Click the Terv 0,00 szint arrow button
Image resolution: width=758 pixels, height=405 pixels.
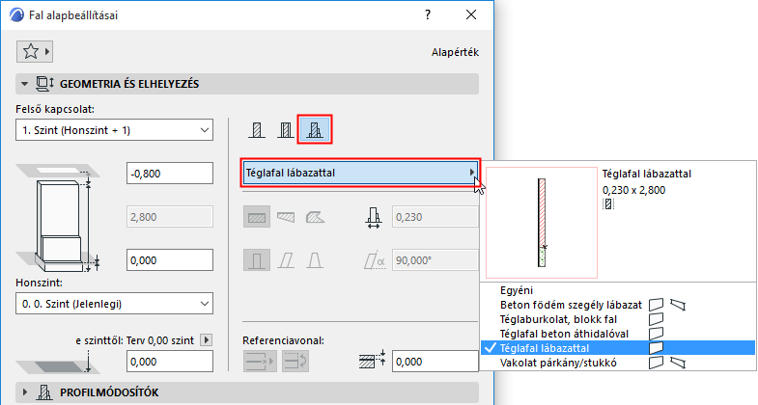point(204,339)
